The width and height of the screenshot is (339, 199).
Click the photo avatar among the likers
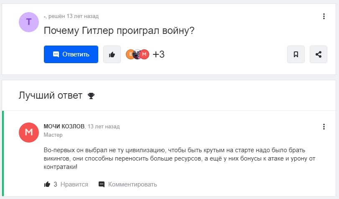tap(138, 54)
